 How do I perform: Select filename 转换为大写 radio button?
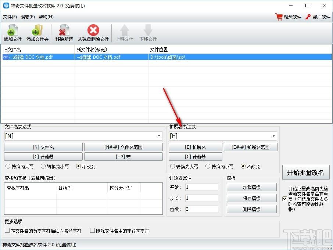[x=8, y=166]
